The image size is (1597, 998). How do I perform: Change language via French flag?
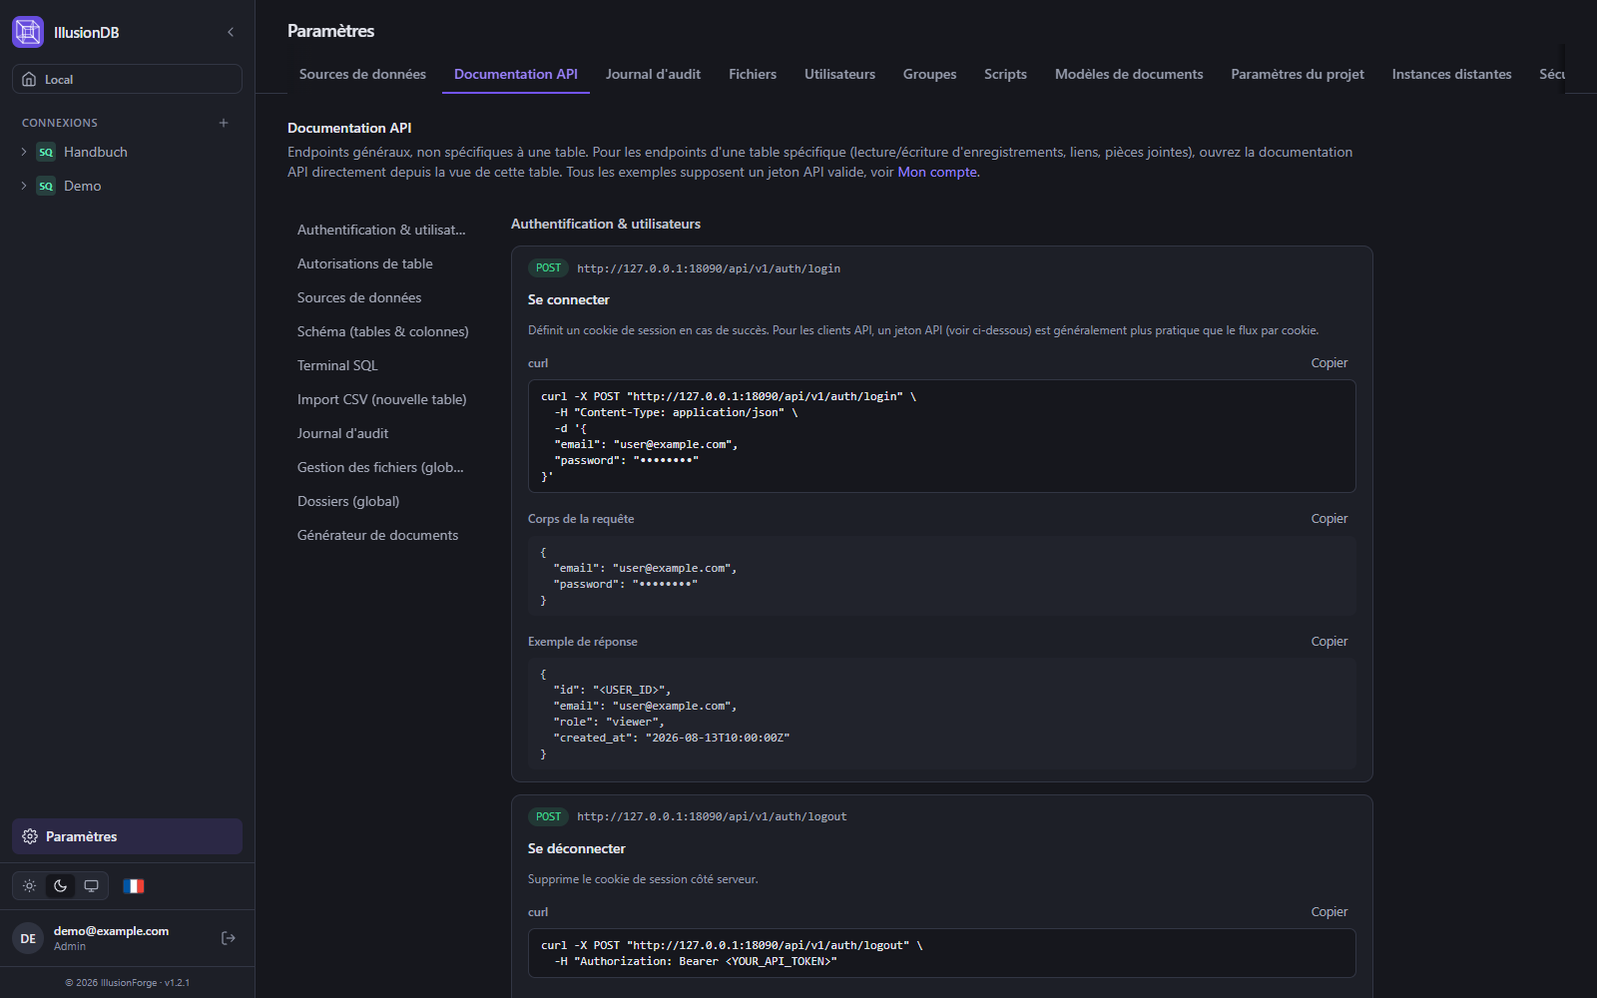point(134,885)
